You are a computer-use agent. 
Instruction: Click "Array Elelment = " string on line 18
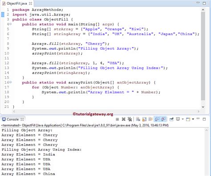click(111, 92)
